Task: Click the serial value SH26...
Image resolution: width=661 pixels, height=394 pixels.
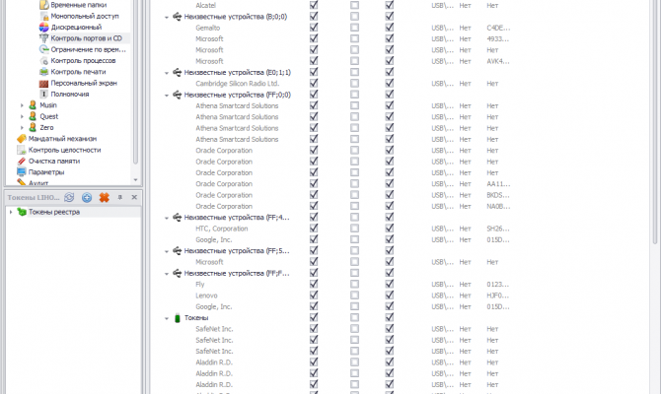Action: pos(498,229)
